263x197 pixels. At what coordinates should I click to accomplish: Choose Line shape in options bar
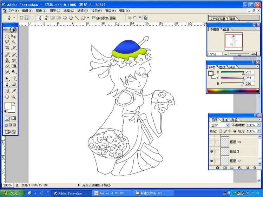click(77, 18)
